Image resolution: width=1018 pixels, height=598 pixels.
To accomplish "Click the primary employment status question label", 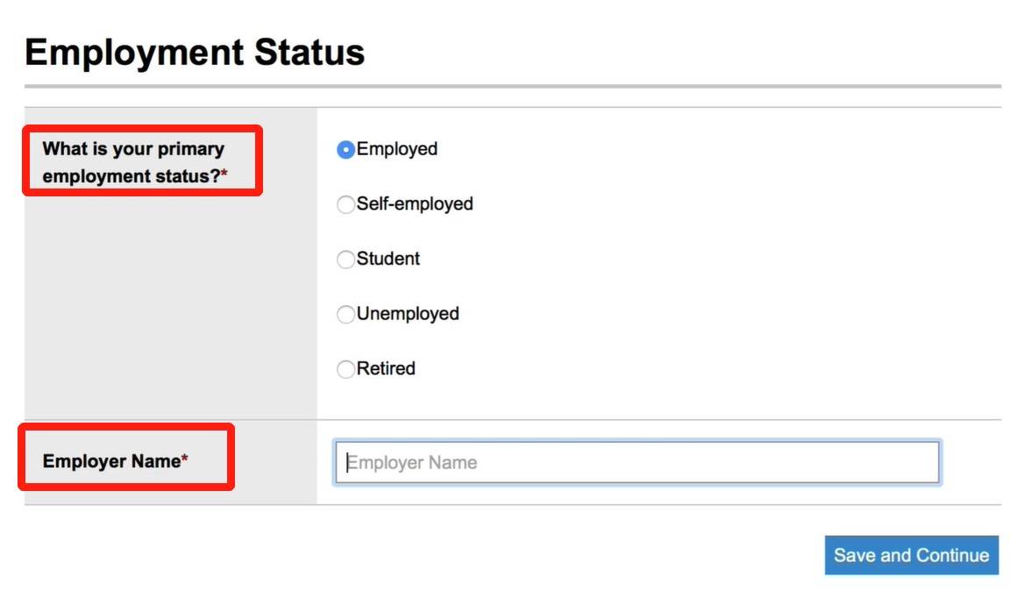I will point(132,162).
